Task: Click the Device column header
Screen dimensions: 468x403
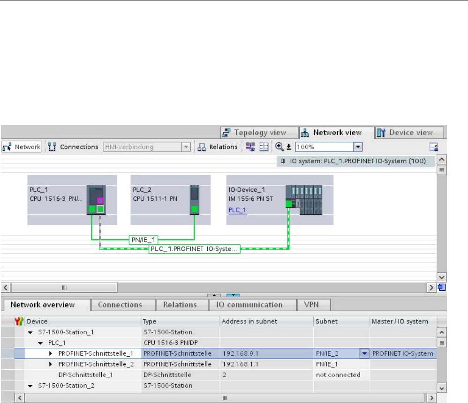Action: tap(83, 322)
